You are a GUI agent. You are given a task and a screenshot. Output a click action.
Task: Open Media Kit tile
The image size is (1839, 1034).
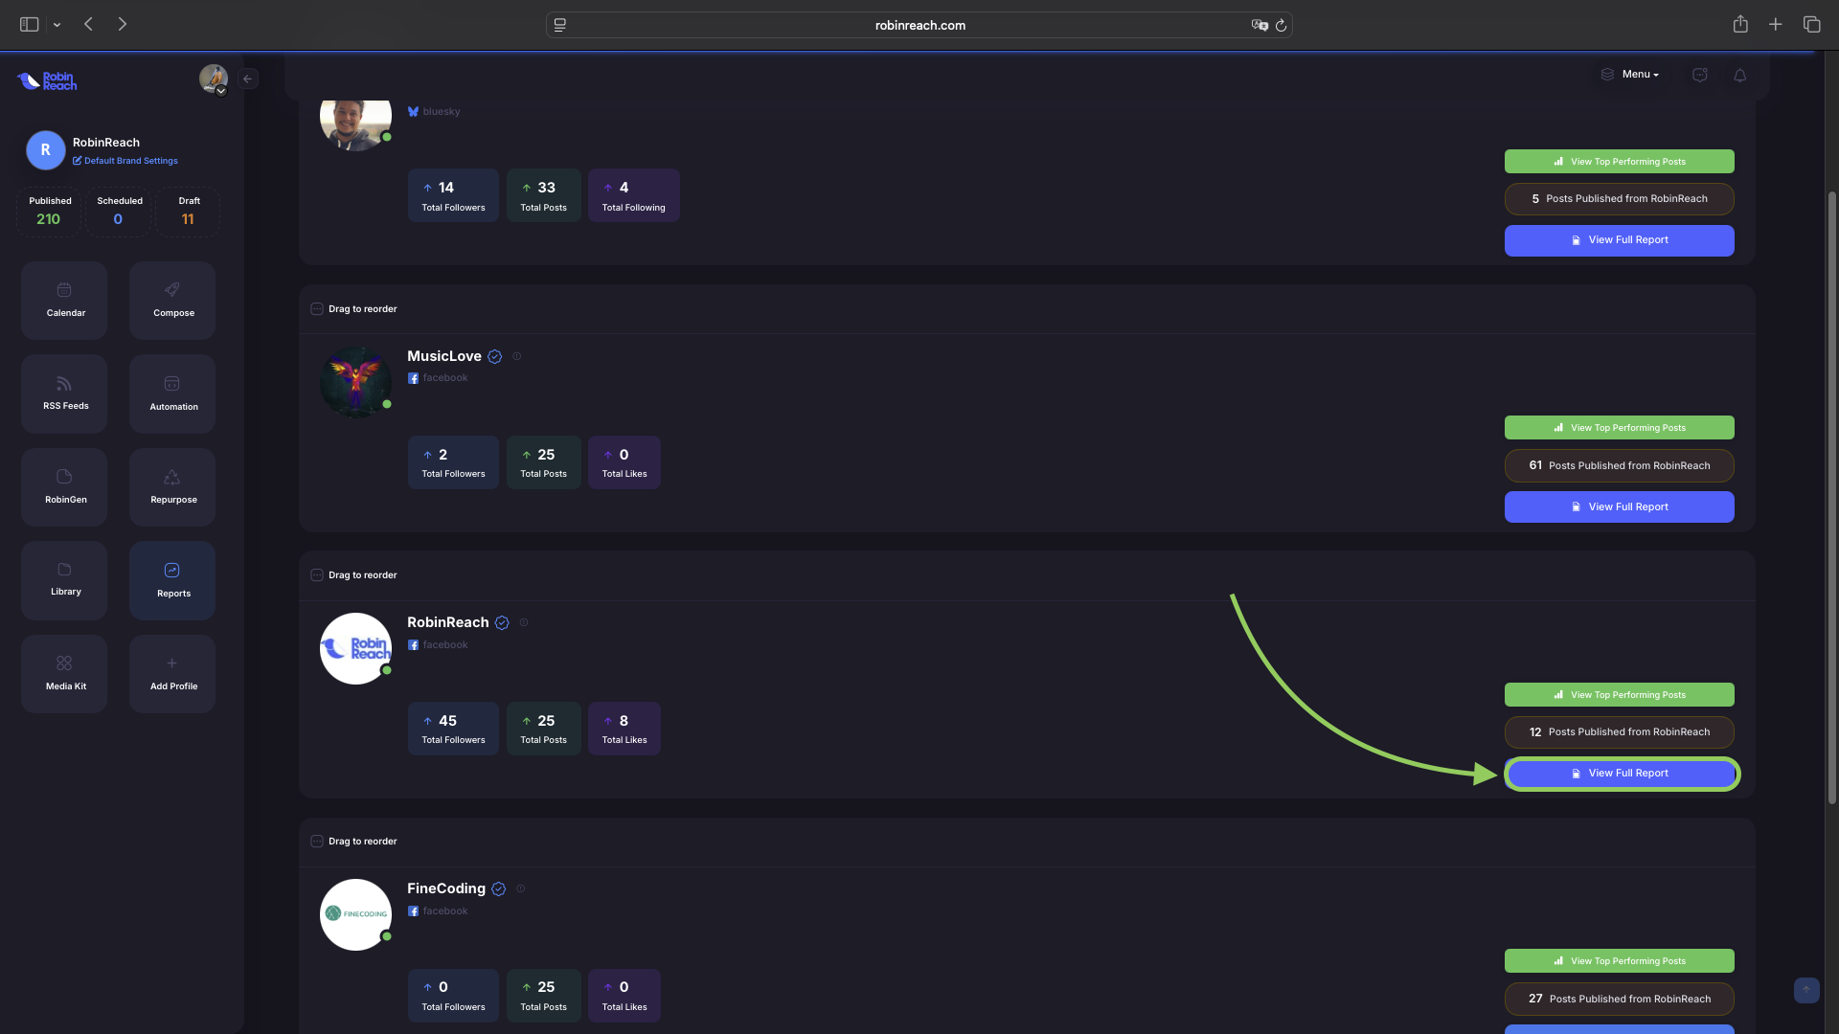(64, 673)
